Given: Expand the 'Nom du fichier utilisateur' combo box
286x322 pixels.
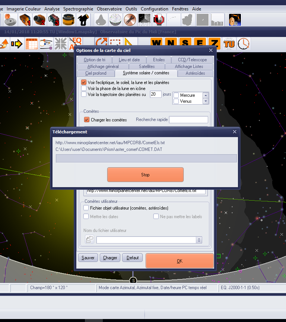Looking at the screenshot, I should [x=199, y=240].
